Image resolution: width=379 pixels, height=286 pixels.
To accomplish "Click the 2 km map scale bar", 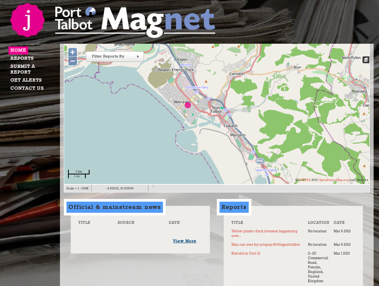I will pos(79,172).
